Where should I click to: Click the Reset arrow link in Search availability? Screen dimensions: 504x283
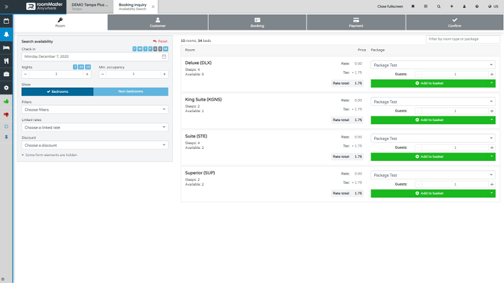click(x=160, y=41)
